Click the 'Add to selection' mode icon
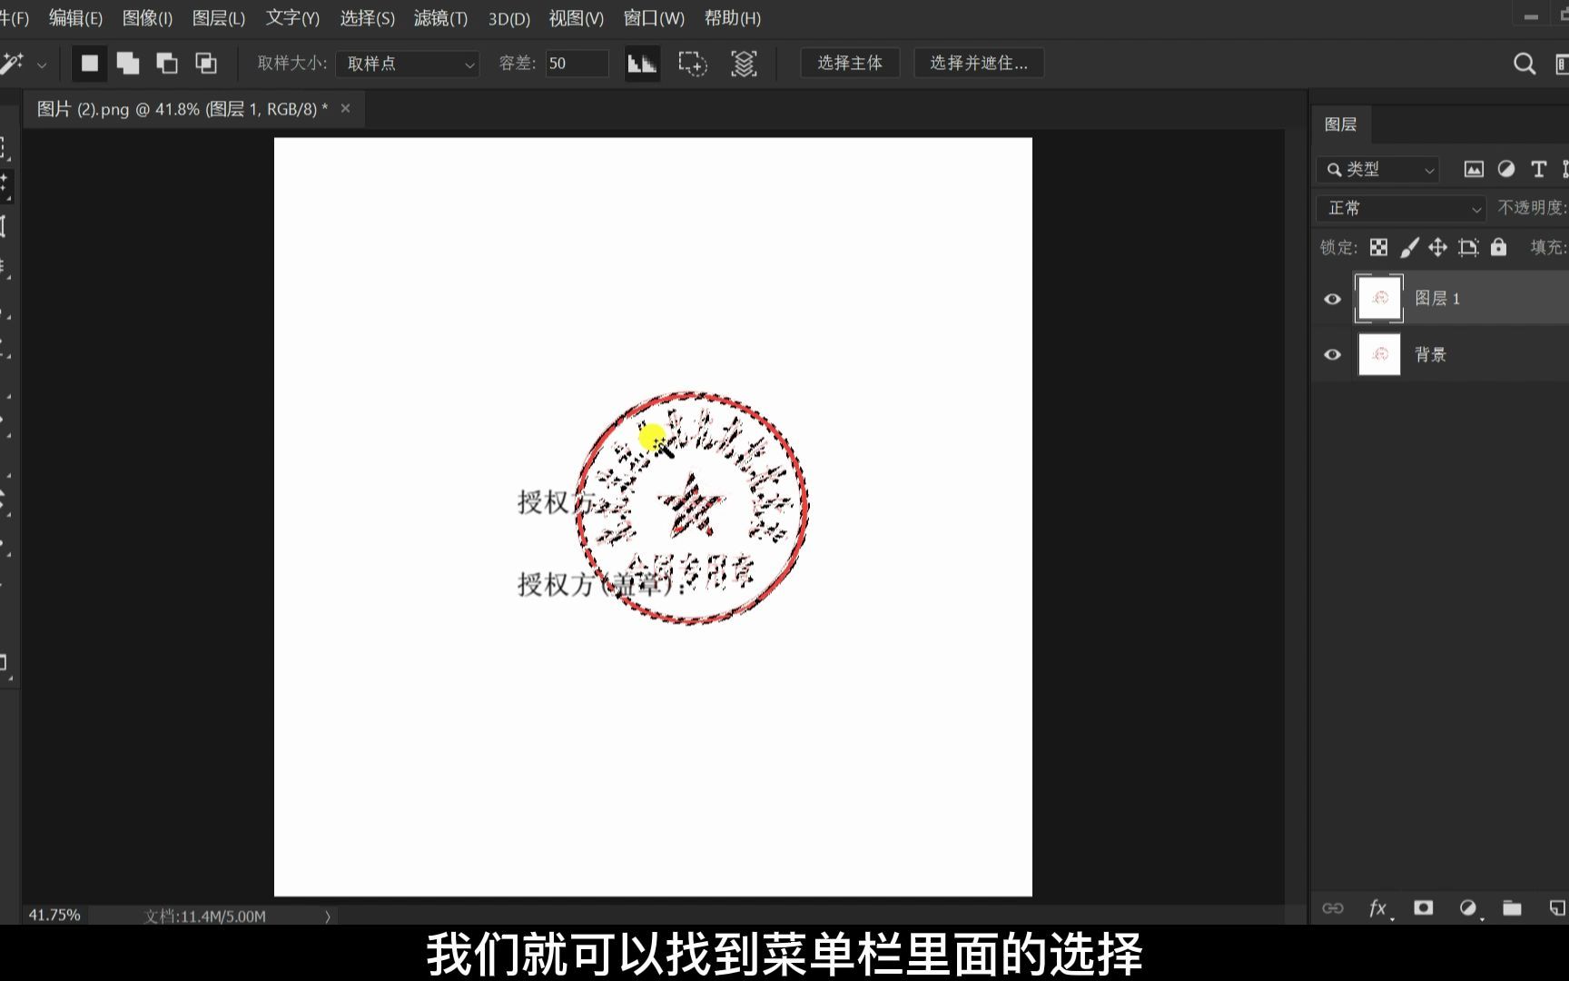 pos(128,64)
